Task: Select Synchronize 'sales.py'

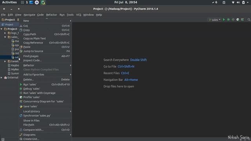Action: [x=45, y=116]
